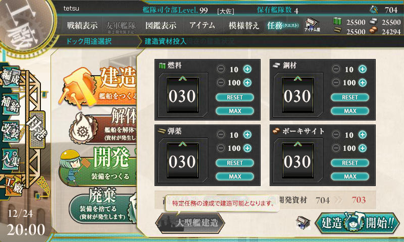Click the item shop icon near quests
404x242 pixels.
pos(312,25)
